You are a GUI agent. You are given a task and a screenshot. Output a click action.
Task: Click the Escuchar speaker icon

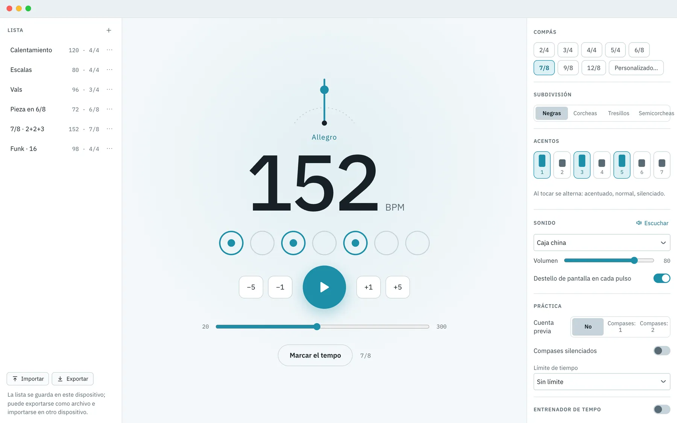(639, 223)
